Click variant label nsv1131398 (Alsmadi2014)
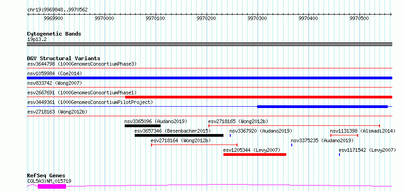The width and height of the screenshot is (405, 191). point(363,131)
